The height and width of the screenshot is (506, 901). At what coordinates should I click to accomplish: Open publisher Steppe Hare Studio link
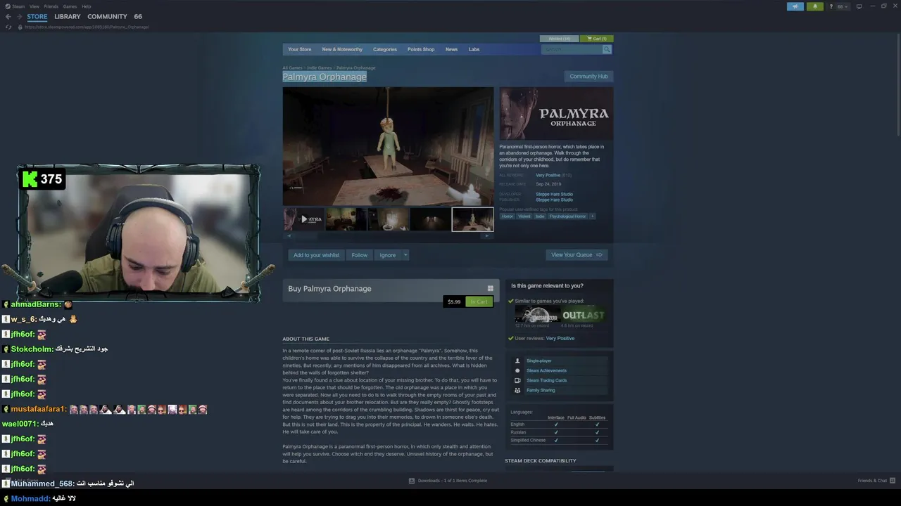554,200
